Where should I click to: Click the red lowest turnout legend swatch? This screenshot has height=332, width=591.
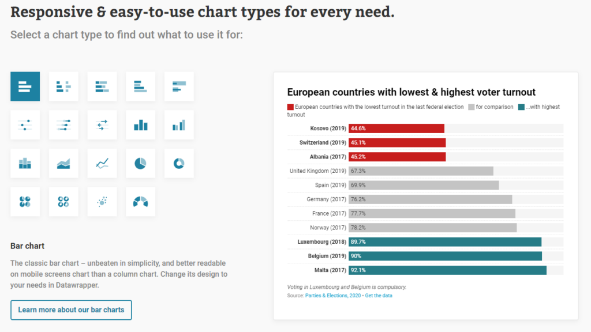point(290,107)
